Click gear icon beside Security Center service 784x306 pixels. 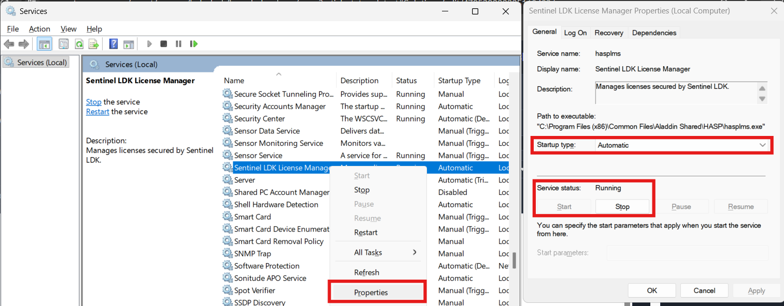pyautogui.click(x=227, y=119)
